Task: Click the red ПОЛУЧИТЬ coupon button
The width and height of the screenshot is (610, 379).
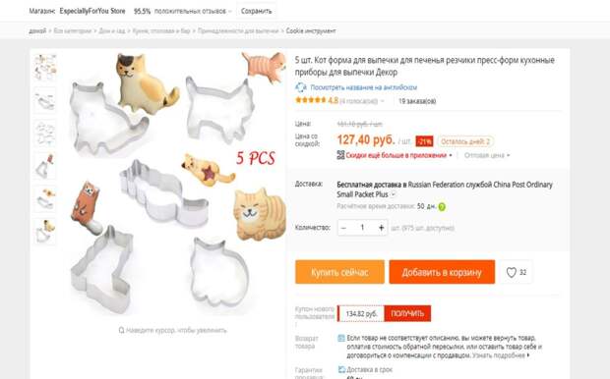Action: coord(407,314)
